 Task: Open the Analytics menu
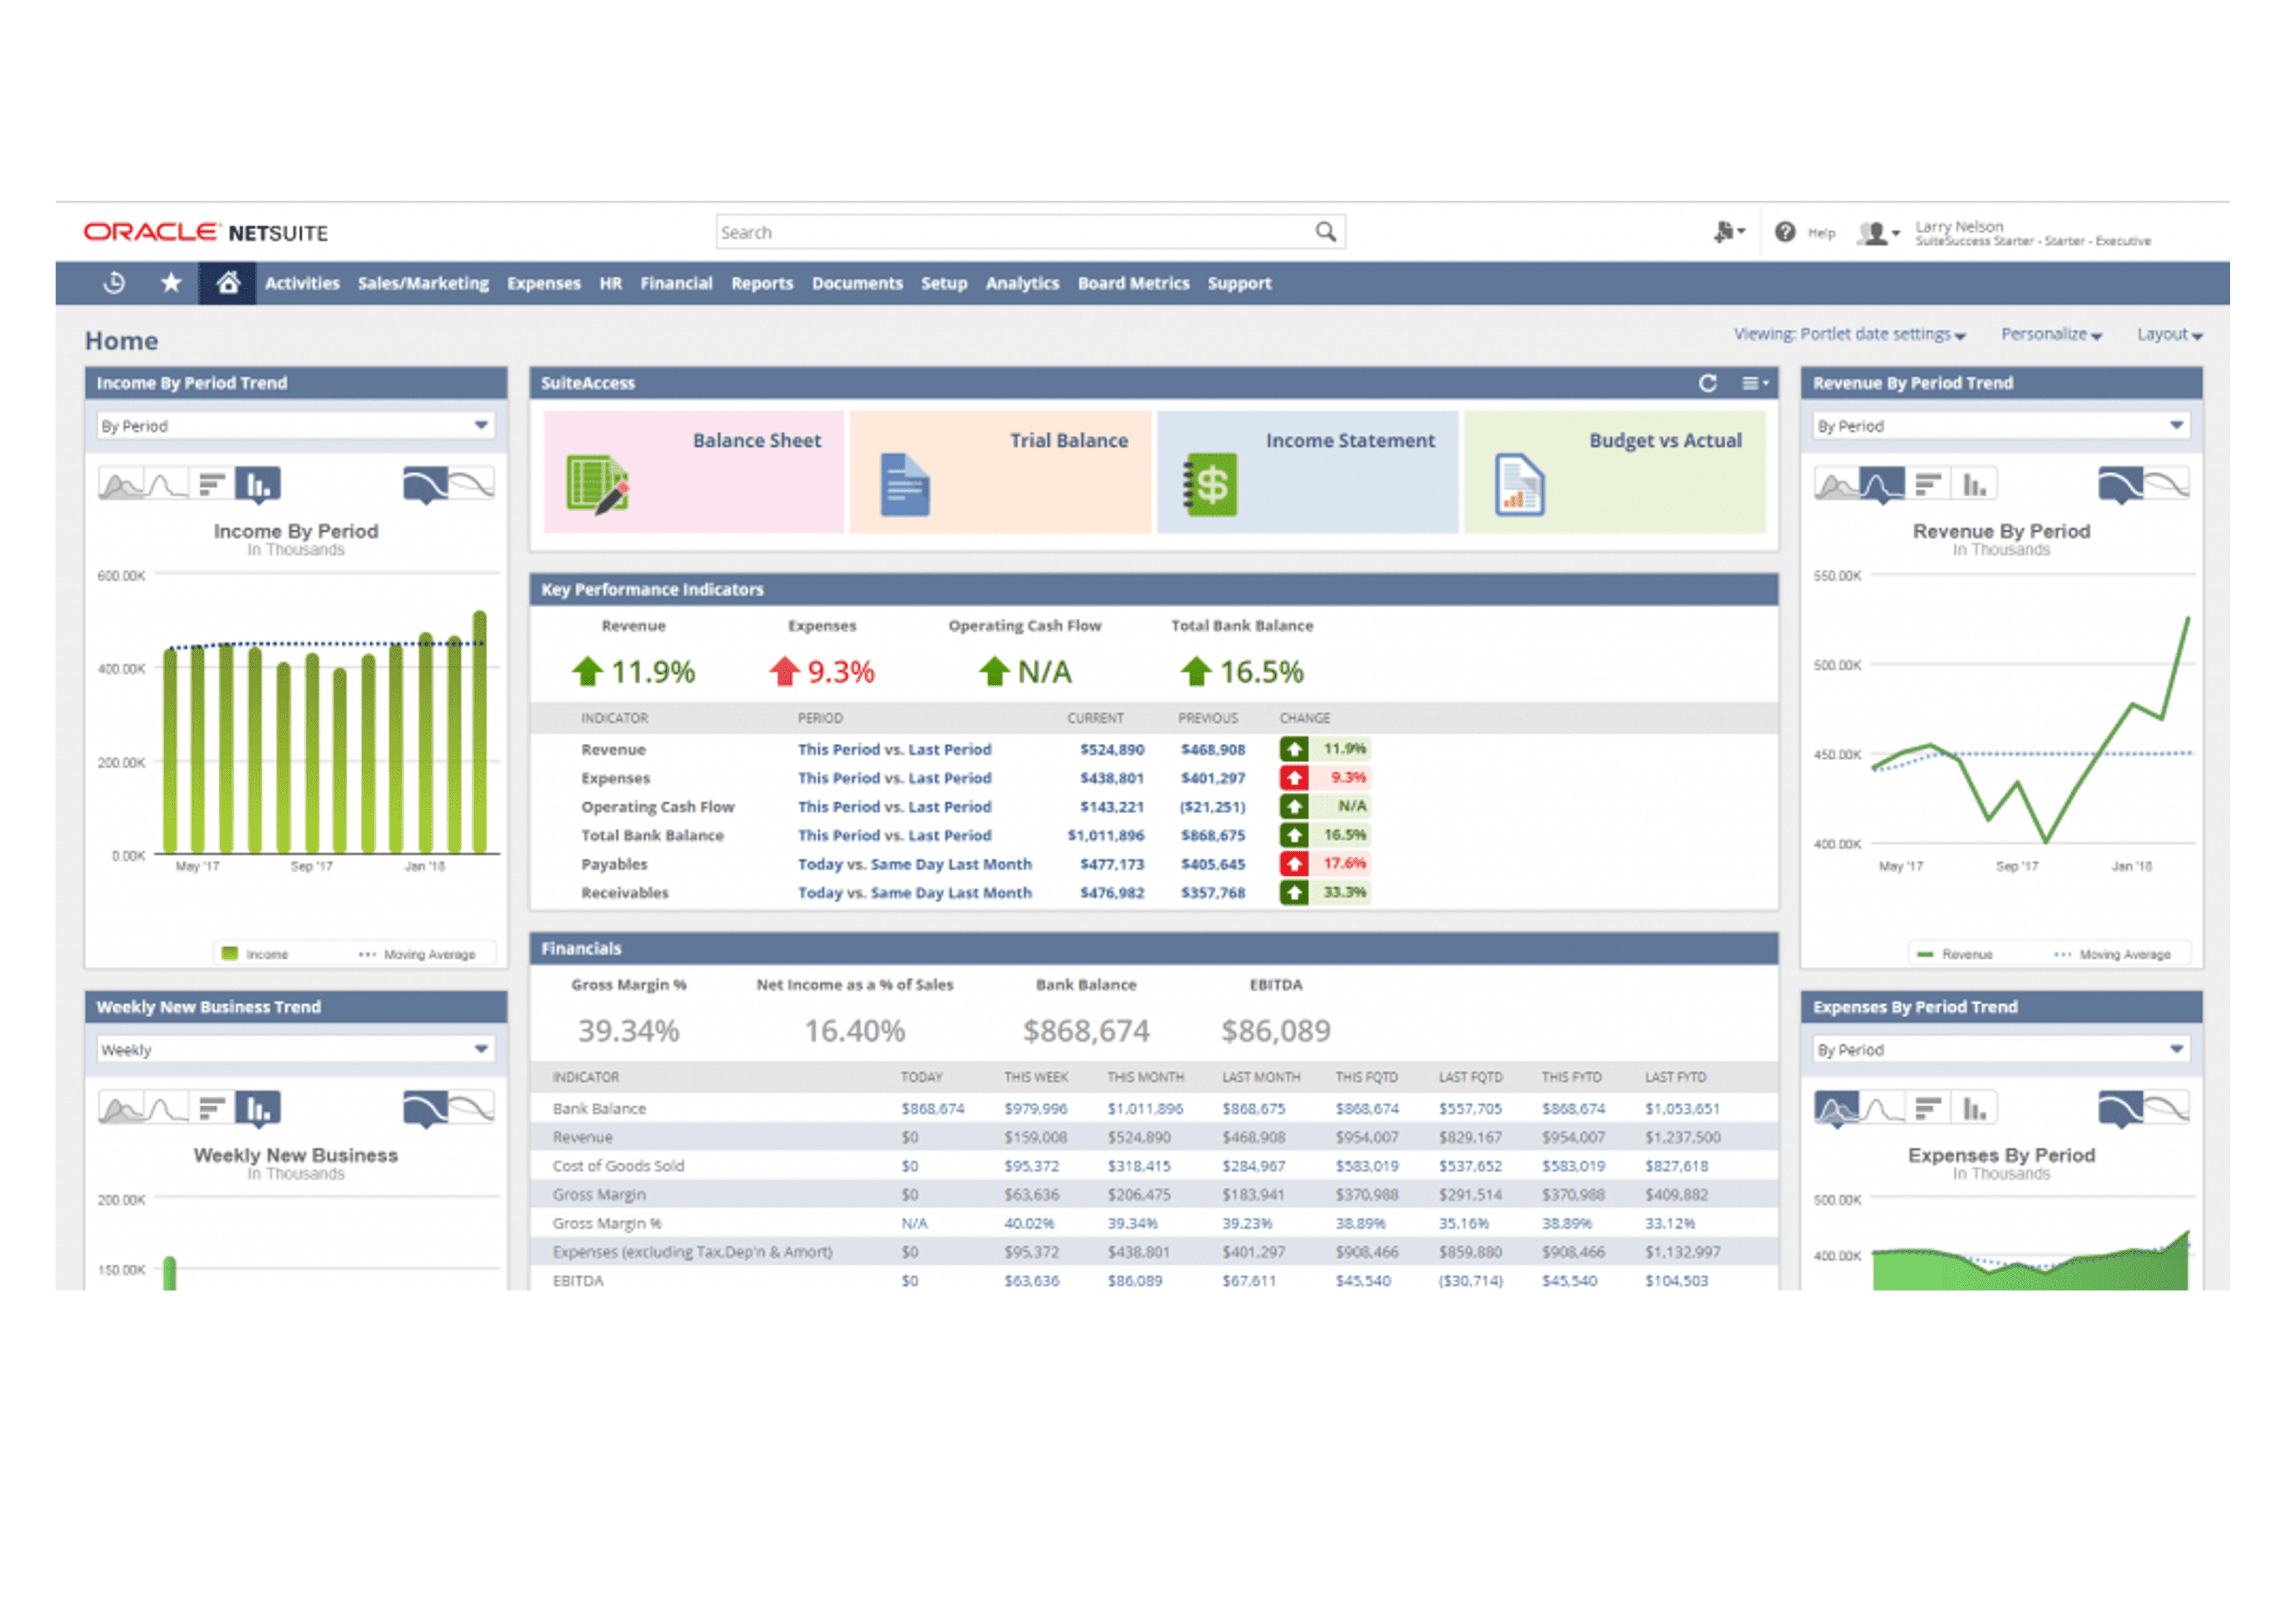(1022, 283)
